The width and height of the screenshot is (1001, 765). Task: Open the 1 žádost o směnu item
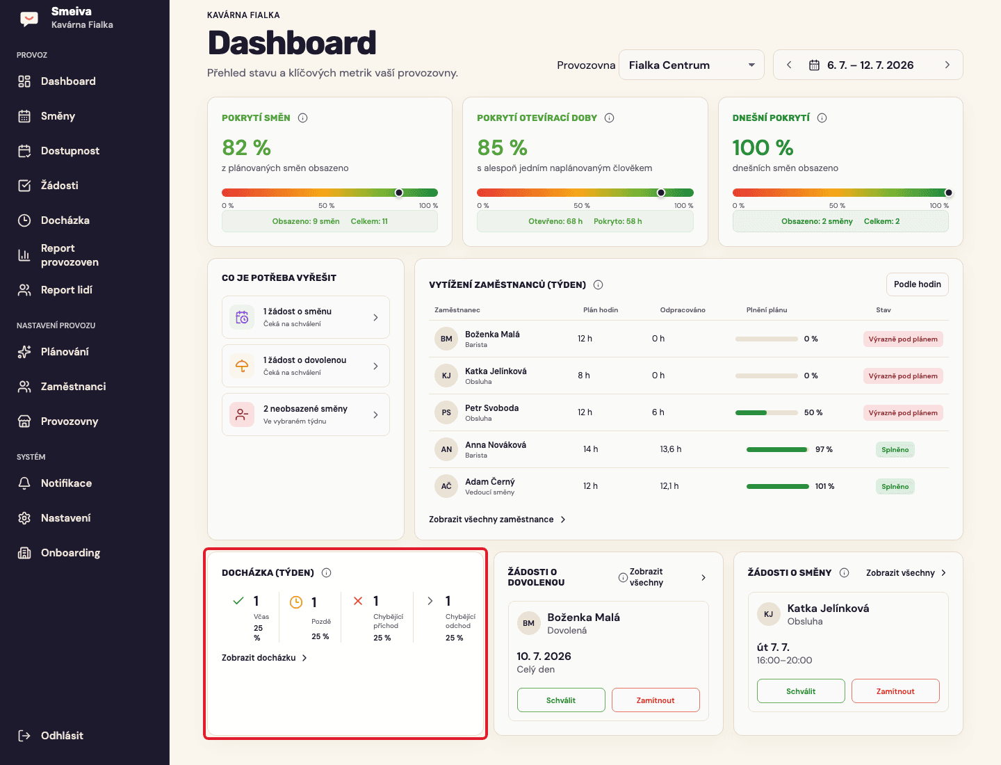coord(306,317)
